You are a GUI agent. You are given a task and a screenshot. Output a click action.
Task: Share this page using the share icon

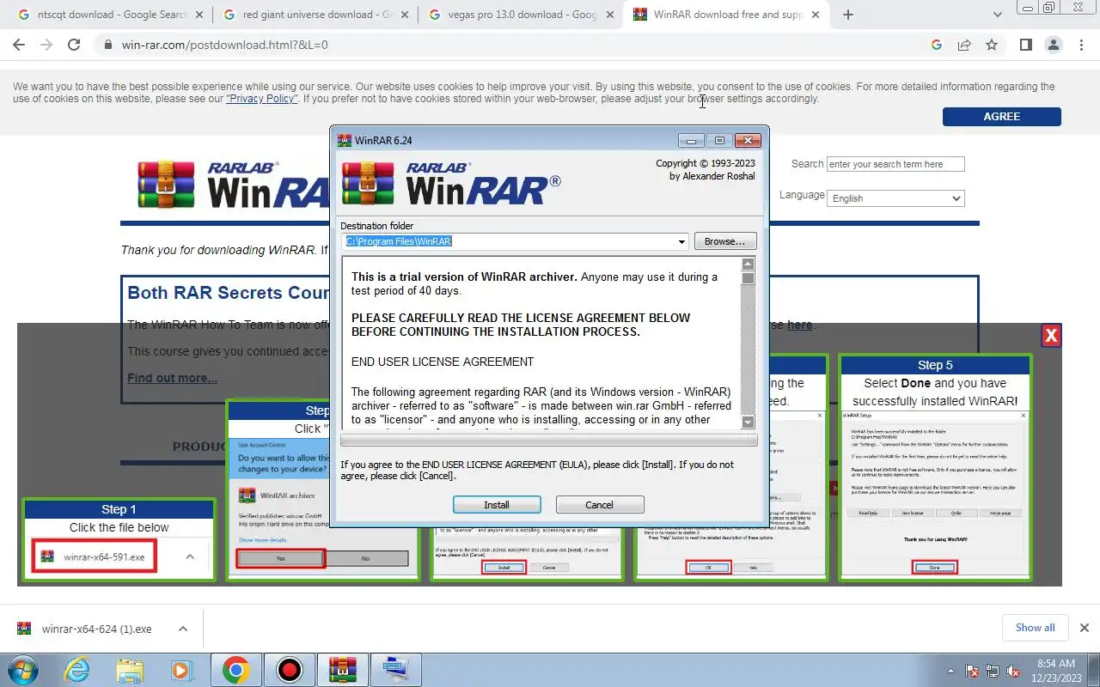click(x=964, y=45)
